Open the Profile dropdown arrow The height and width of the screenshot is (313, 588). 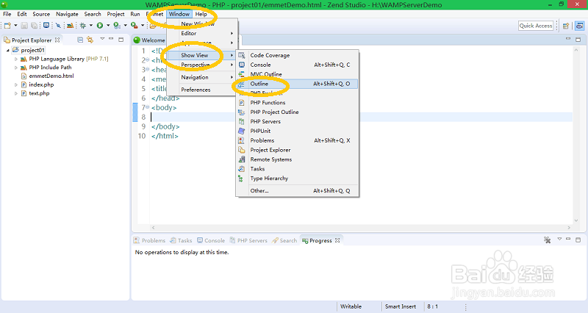125,26
